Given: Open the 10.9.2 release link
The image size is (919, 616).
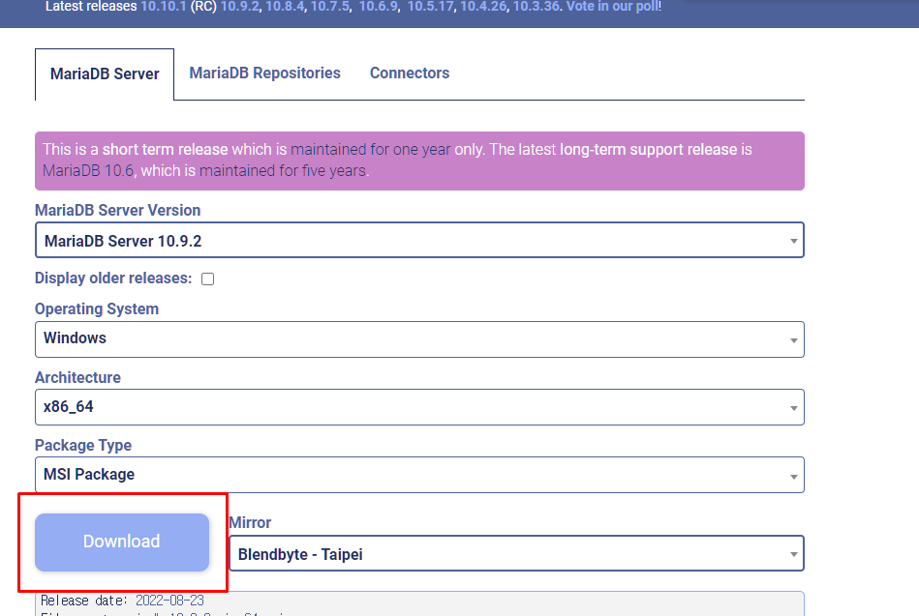Looking at the screenshot, I should (240, 7).
